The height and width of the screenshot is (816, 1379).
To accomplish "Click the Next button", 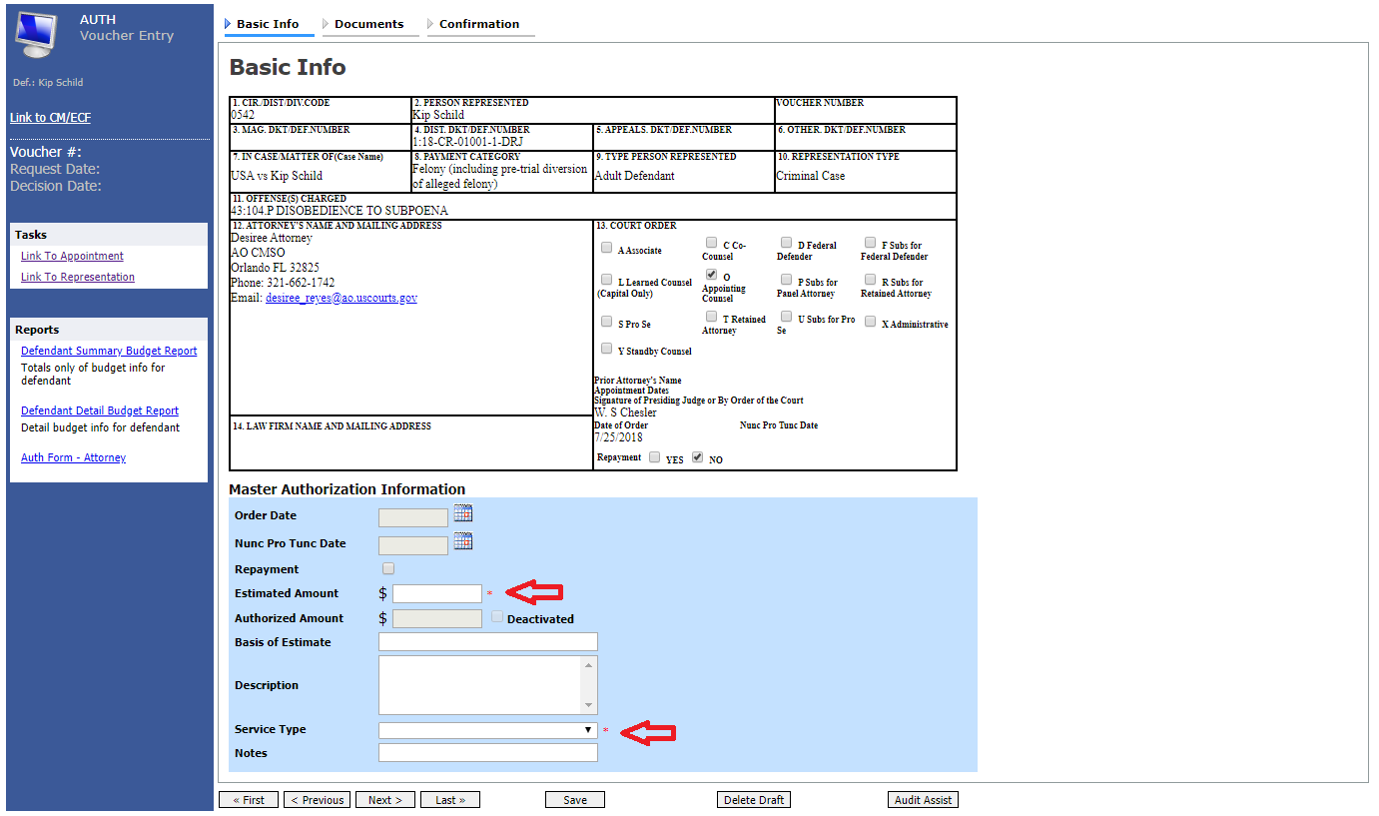I will (385, 800).
